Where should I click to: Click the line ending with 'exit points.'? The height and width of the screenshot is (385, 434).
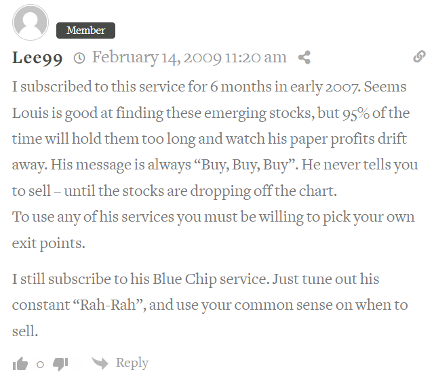(49, 243)
